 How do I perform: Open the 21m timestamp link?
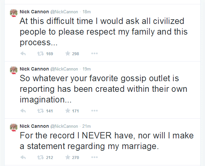(x=86, y=126)
